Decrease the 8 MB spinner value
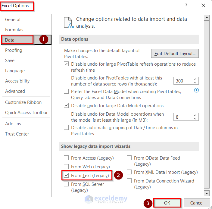This screenshot has width=212, height=209. tap(195, 119)
